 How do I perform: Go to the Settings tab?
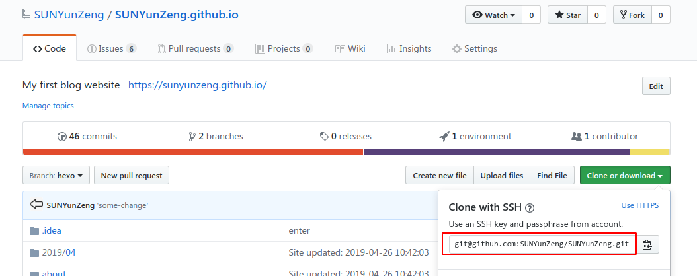474,48
